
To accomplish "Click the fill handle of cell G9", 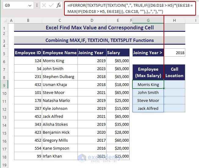I will coord(164,88).
